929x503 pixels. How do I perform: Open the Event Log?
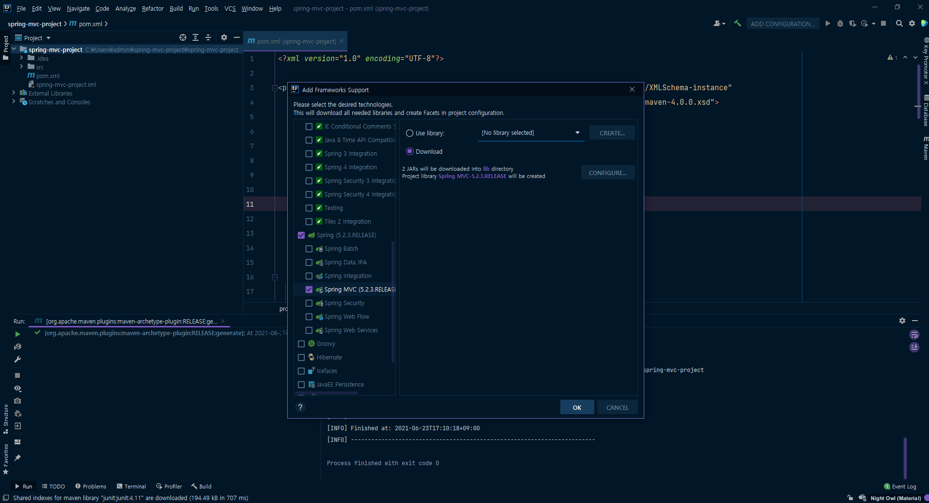(900, 487)
